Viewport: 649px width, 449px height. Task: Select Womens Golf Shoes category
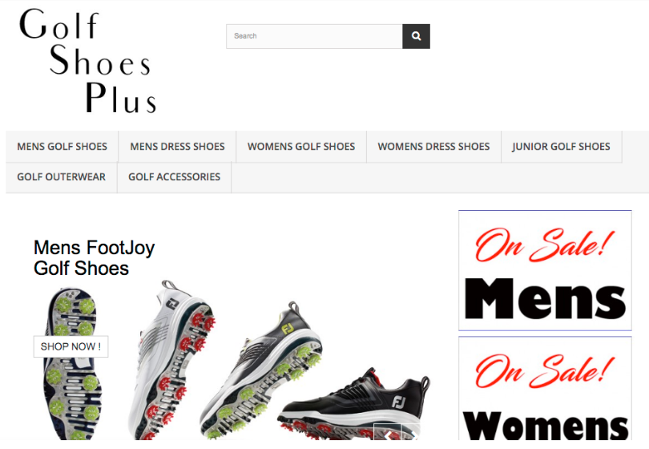click(301, 147)
